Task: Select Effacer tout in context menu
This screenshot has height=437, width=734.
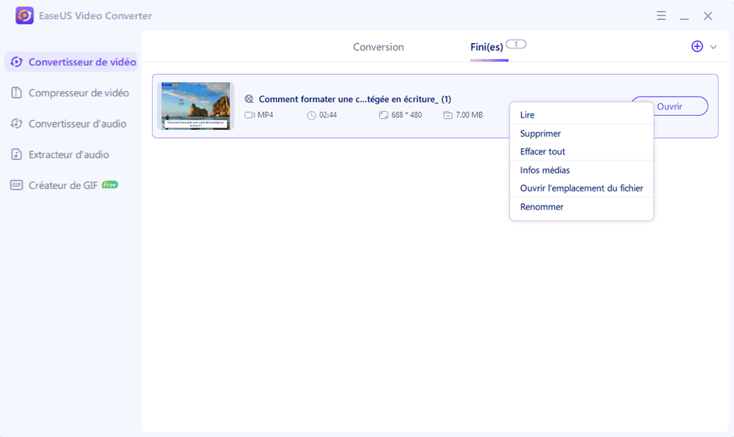Action: (542, 152)
